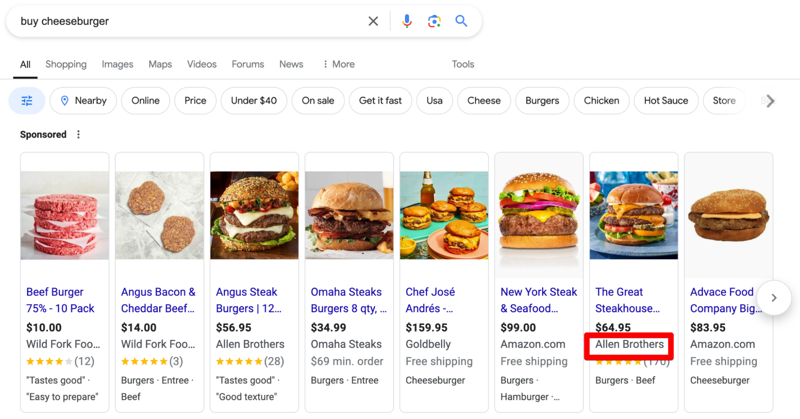The width and height of the screenshot is (800, 419).
Task: Switch to the Shopping tab
Action: click(66, 64)
